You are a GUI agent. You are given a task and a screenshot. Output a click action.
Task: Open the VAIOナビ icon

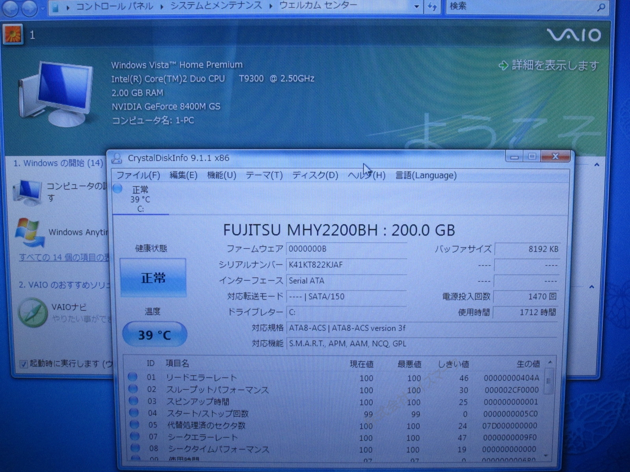[33, 312]
